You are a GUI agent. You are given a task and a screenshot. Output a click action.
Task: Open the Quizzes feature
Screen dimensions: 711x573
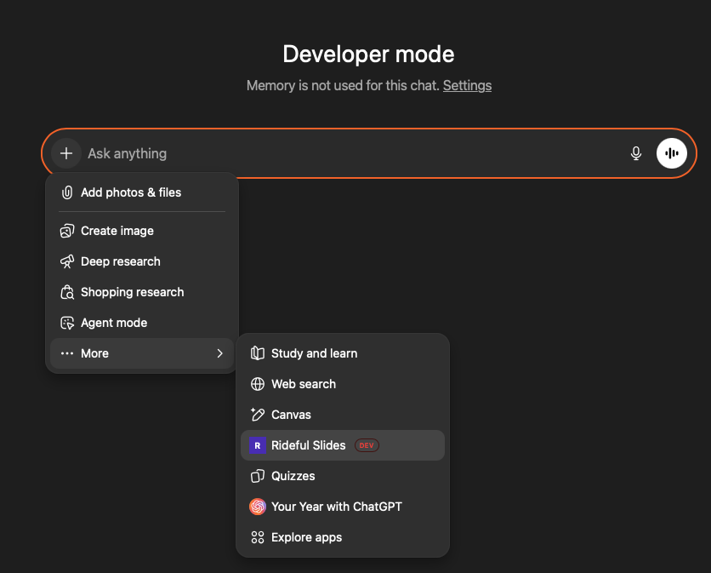point(292,476)
